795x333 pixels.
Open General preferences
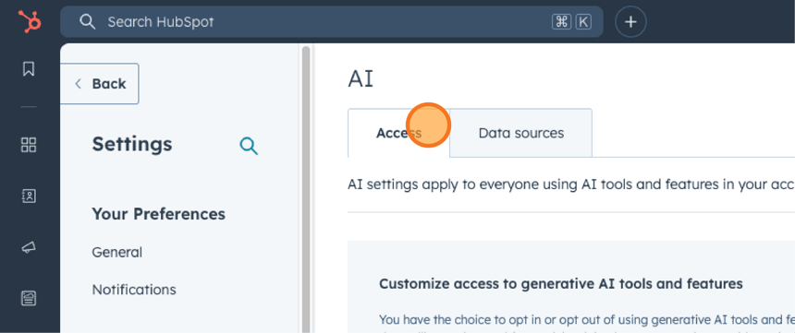[x=117, y=252]
